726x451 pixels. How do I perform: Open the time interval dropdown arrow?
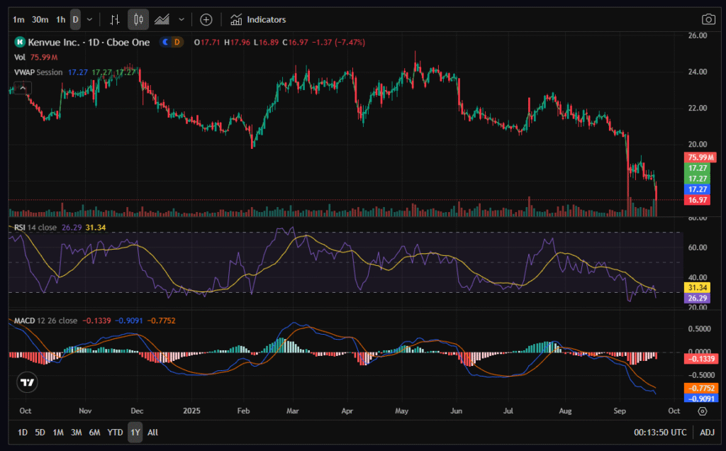(x=89, y=19)
